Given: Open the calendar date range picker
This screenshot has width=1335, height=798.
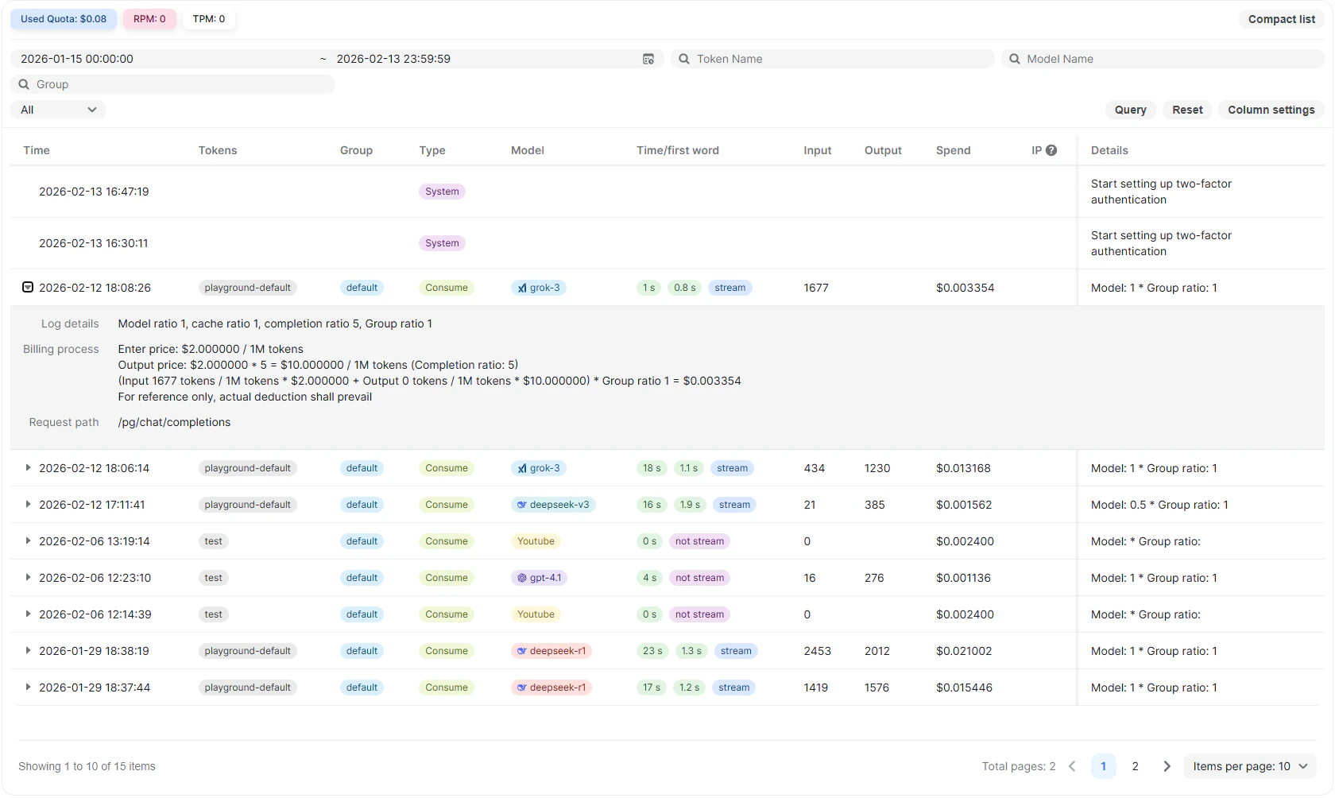Looking at the screenshot, I should pos(648,59).
